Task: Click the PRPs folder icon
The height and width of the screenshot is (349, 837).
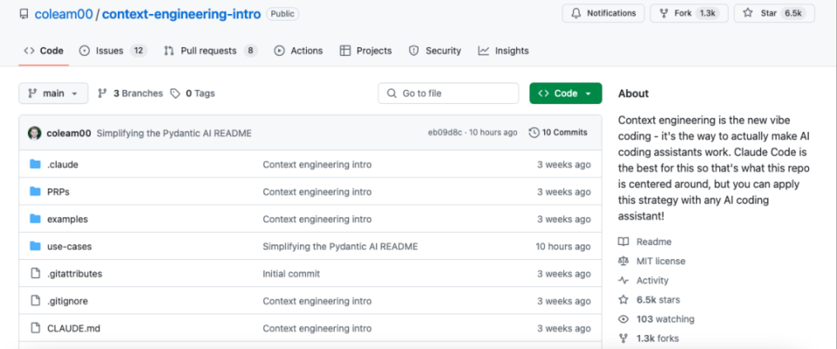Action: coord(36,192)
